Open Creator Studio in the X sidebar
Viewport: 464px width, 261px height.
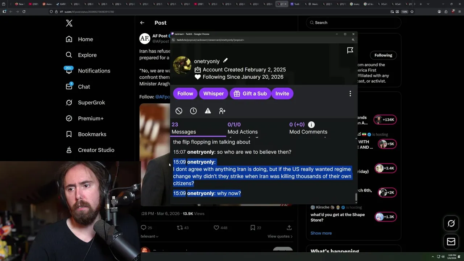90,150
